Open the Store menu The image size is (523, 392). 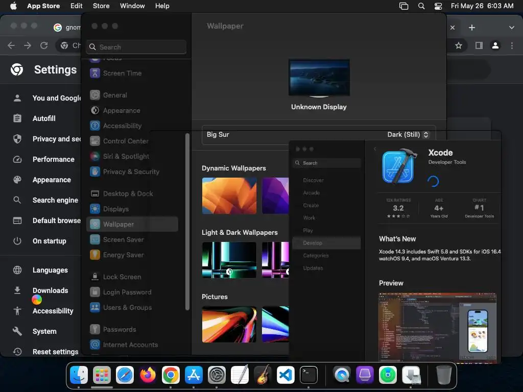[x=101, y=6]
